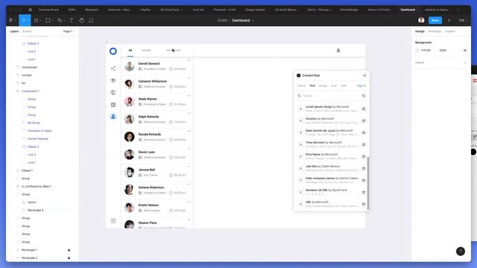Select the io_notifications layer

coord(37,186)
